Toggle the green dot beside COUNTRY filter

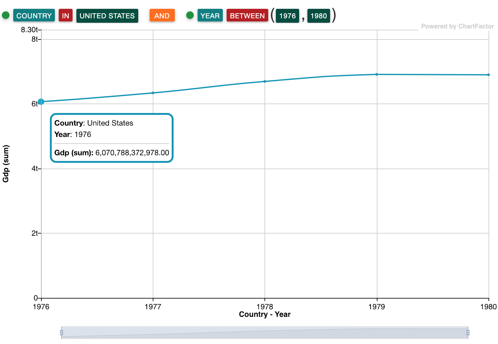(x=6, y=15)
